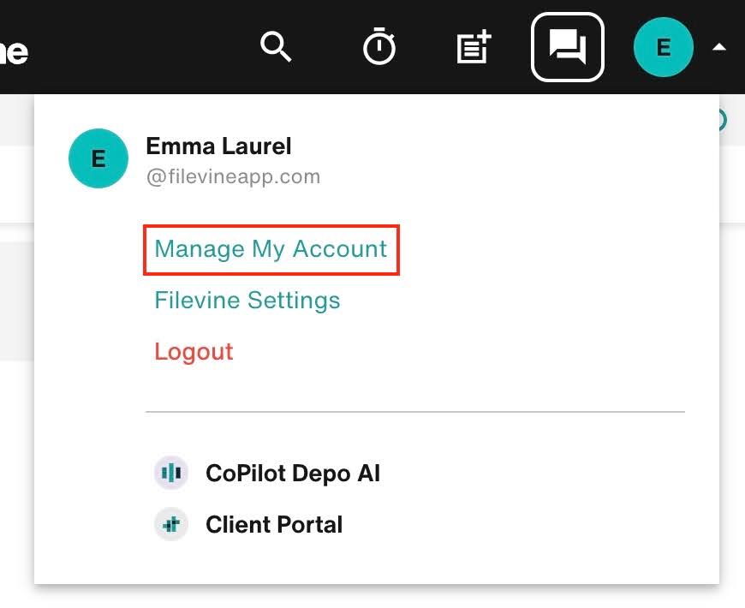Select the Emma Laurel avatar in the menu
Viewport: 745px width, 608px height.
click(98, 158)
